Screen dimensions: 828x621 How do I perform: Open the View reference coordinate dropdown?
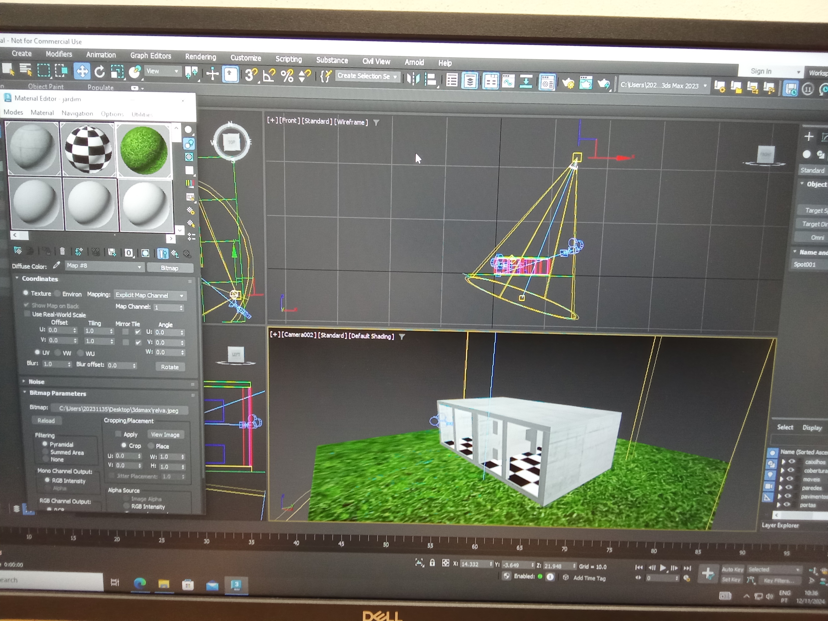(162, 71)
